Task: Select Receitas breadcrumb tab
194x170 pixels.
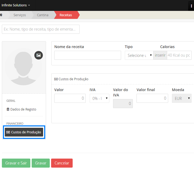Action: [x=66, y=15]
